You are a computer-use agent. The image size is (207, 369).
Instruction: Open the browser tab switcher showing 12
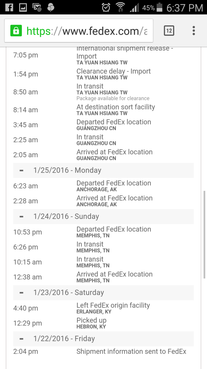169,31
